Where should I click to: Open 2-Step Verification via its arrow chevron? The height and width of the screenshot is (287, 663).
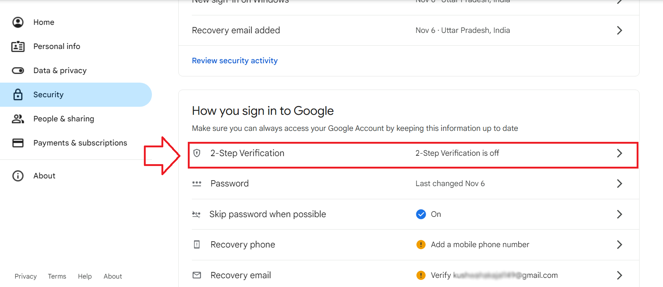[619, 153]
